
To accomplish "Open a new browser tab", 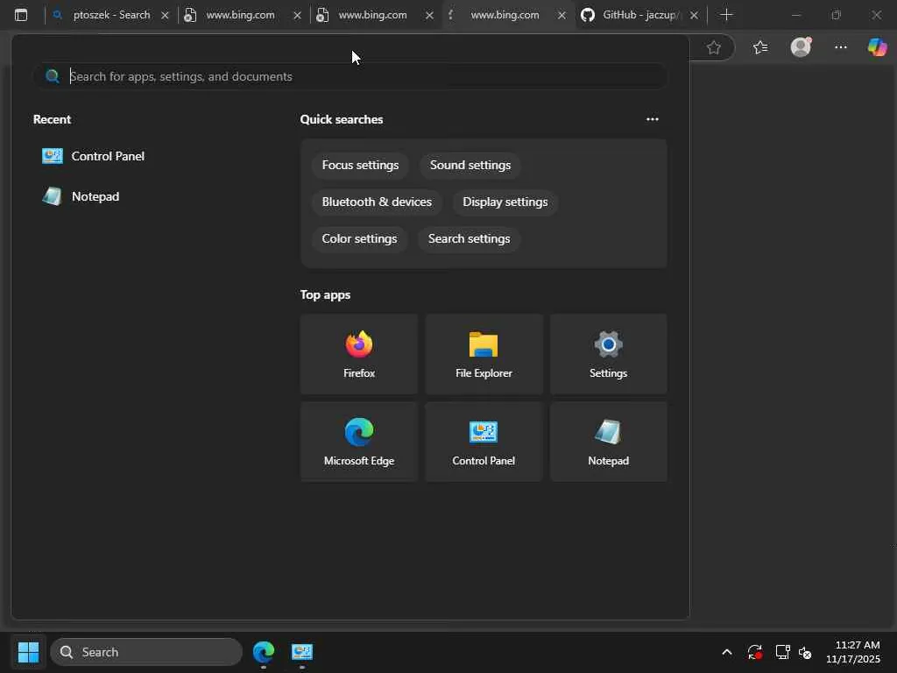I will (726, 15).
